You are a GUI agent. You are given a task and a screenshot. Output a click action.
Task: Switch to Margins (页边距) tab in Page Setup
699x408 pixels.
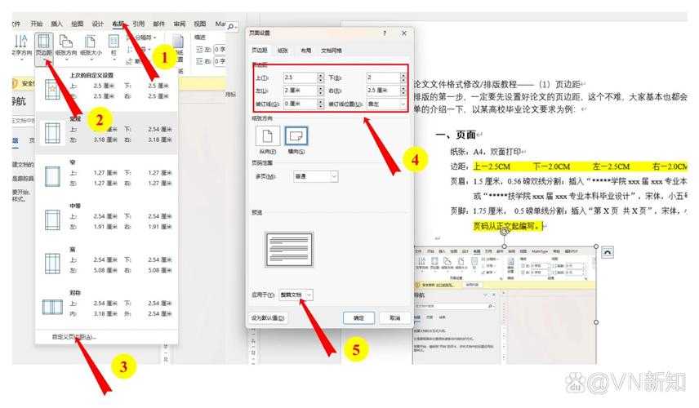pos(260,51)
